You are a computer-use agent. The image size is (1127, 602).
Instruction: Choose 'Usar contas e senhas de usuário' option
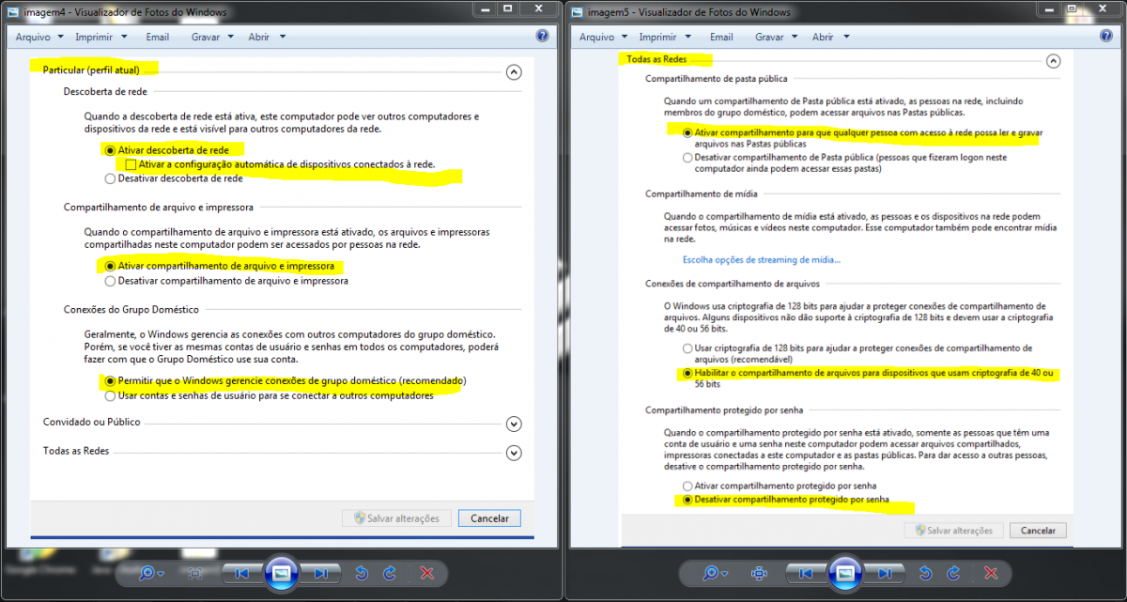111,395
